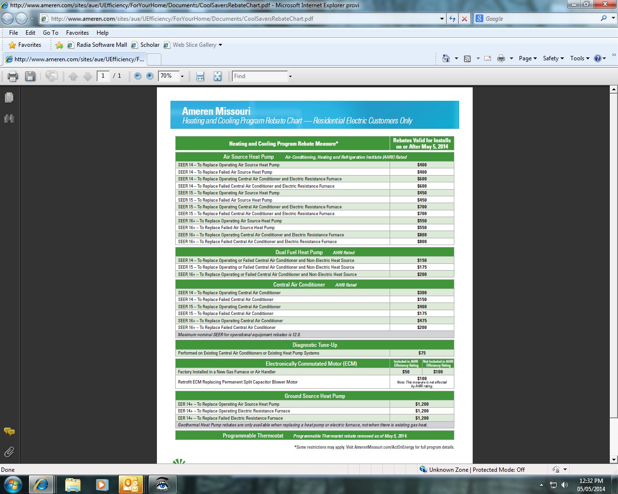Click the Radia Software Mall favorites link

101,45
